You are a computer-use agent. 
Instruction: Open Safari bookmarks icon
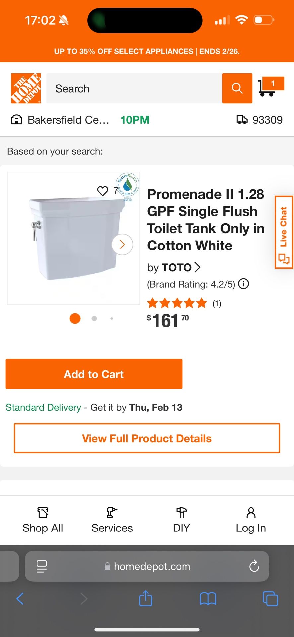(x=208, y=599)
